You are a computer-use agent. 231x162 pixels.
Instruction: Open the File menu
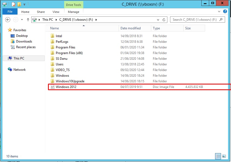(x=10, y=12)
